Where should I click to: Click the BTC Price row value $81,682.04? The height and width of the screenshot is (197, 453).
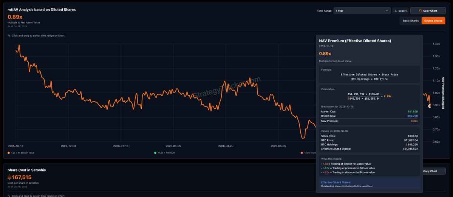pos(411,140)
